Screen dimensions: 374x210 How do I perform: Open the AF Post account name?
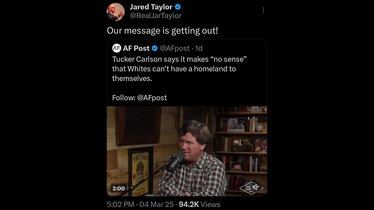coord(136,48)
